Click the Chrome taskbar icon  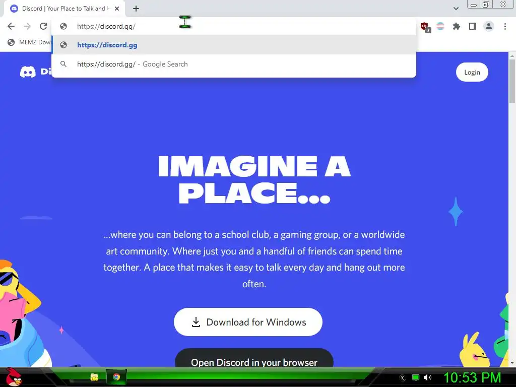click(x=116, y=377)
